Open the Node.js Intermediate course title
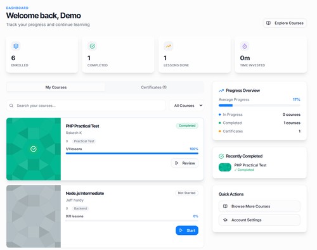The width and height of the screenshot is (317, 250). pos(85,193)
